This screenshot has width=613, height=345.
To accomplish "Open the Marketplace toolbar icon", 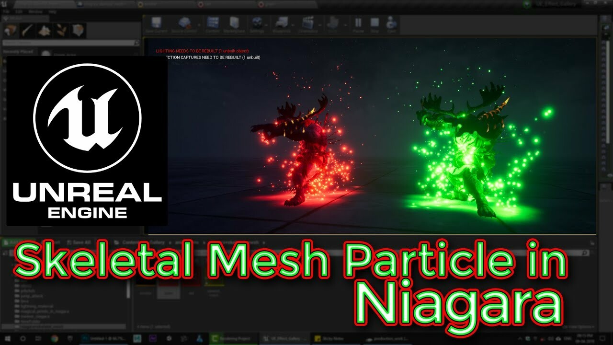I will 235,25.
